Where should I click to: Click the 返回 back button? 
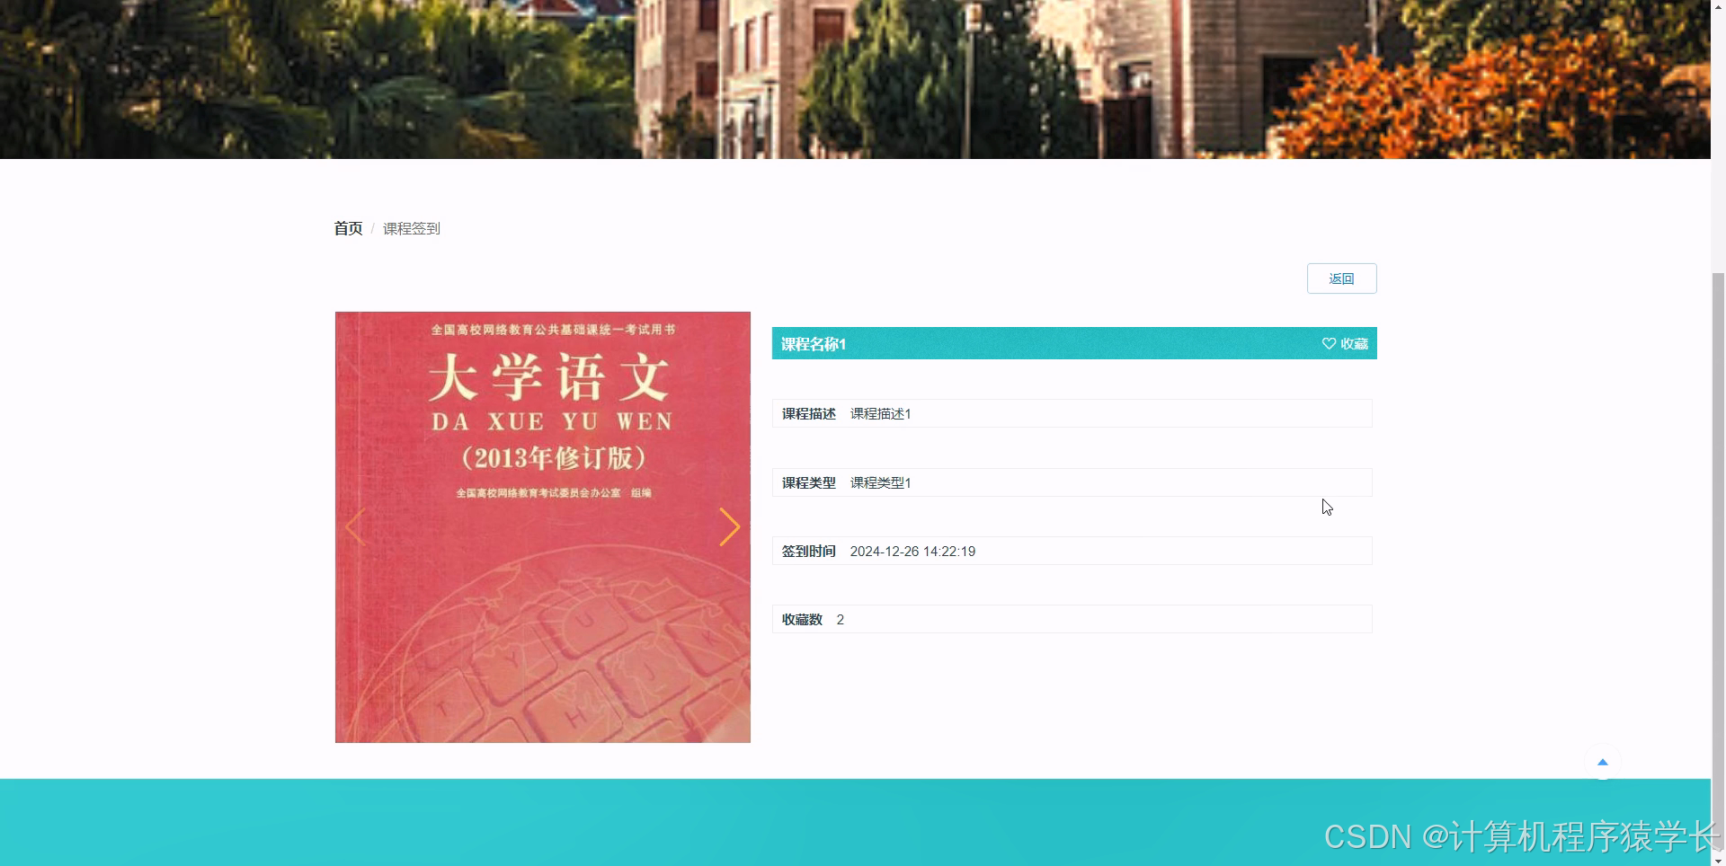click(x=1341, y=278)
